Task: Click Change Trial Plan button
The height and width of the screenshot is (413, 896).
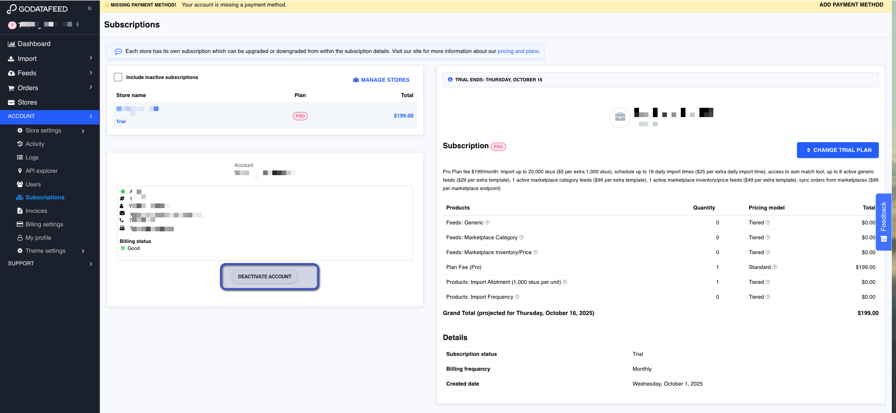Action: tap(837, 150)
